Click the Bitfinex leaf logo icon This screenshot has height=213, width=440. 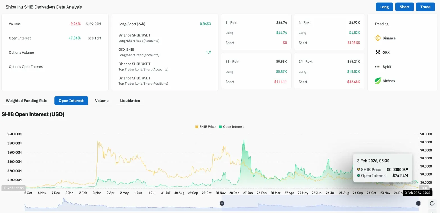pyautogui.click(x=378, y=81)
